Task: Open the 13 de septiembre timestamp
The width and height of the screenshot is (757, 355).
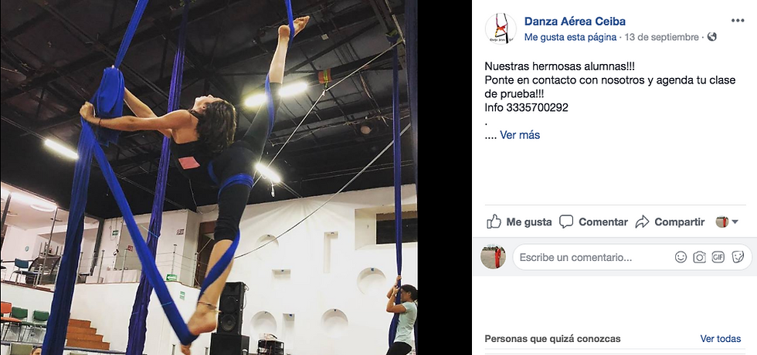Action: (661, 37)
